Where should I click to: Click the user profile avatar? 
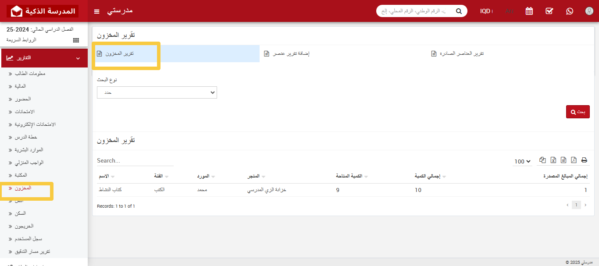point(589,11)
